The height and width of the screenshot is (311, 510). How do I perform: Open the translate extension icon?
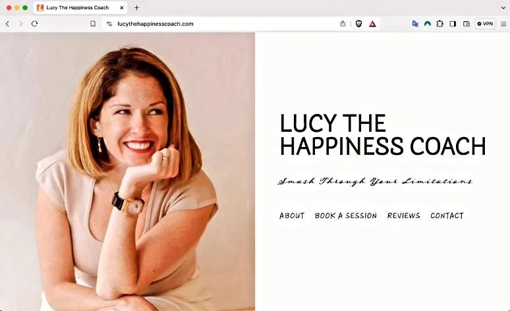[415, 24]
